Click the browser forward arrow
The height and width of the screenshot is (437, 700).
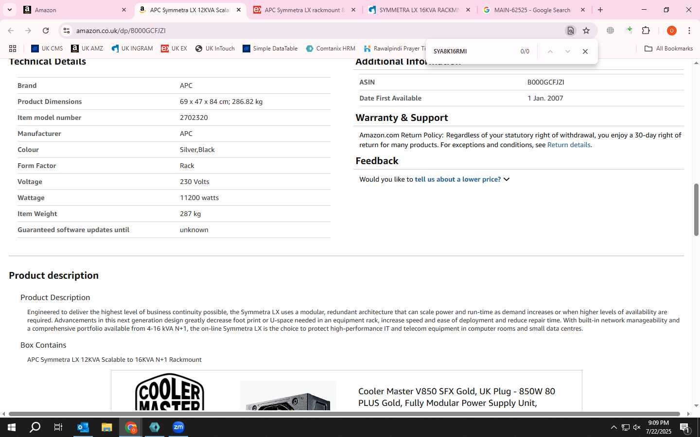coord(28,31)
